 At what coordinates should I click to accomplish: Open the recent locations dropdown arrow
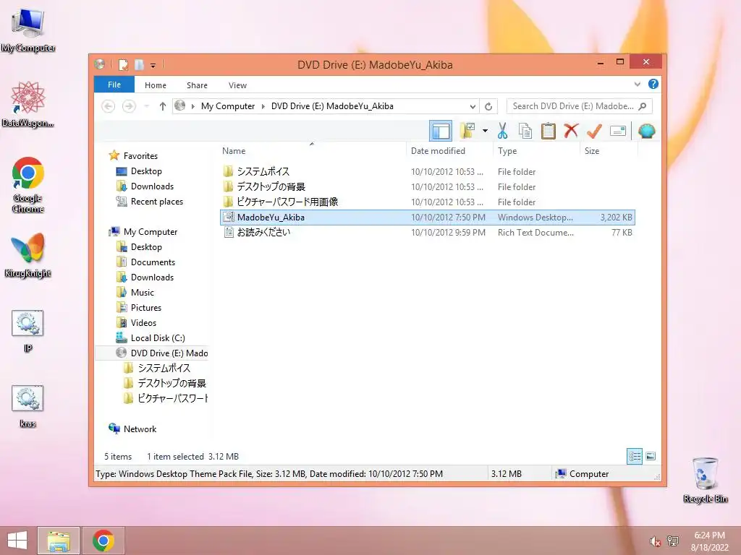point(147,106)
